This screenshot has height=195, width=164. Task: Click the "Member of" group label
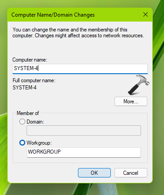tap(28, 113)
